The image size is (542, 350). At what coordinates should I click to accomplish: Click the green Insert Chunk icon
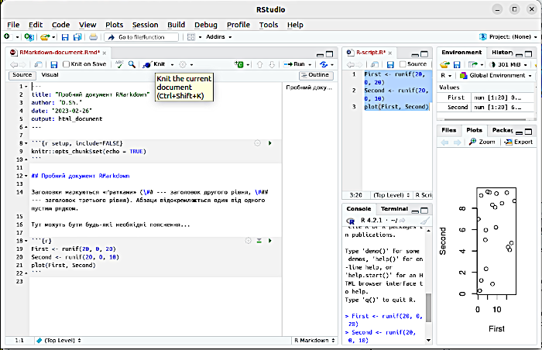(238, 64)
